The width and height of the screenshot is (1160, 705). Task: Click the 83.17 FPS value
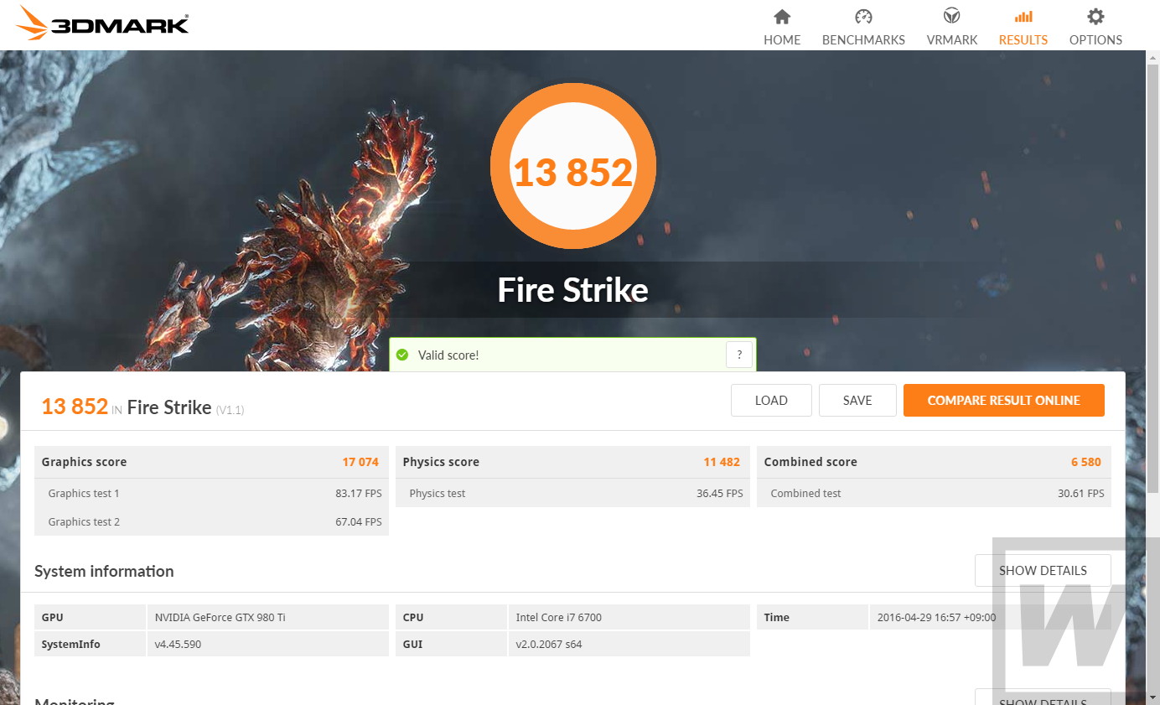(359, 494)
